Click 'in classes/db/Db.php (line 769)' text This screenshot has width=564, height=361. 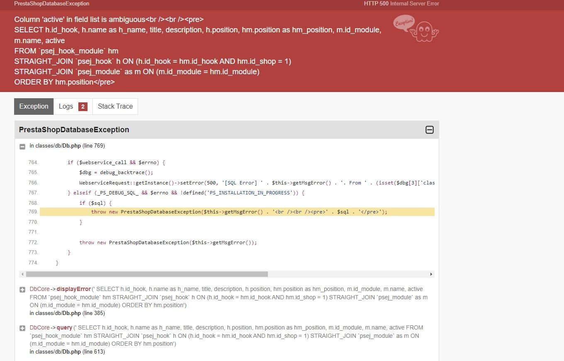(67, 146)
